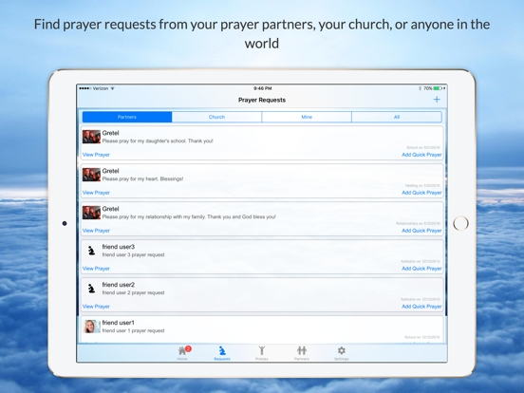524x393 pixels.
Task: Tap Gretel's photo on 'my heart' request
Action: 91,175
